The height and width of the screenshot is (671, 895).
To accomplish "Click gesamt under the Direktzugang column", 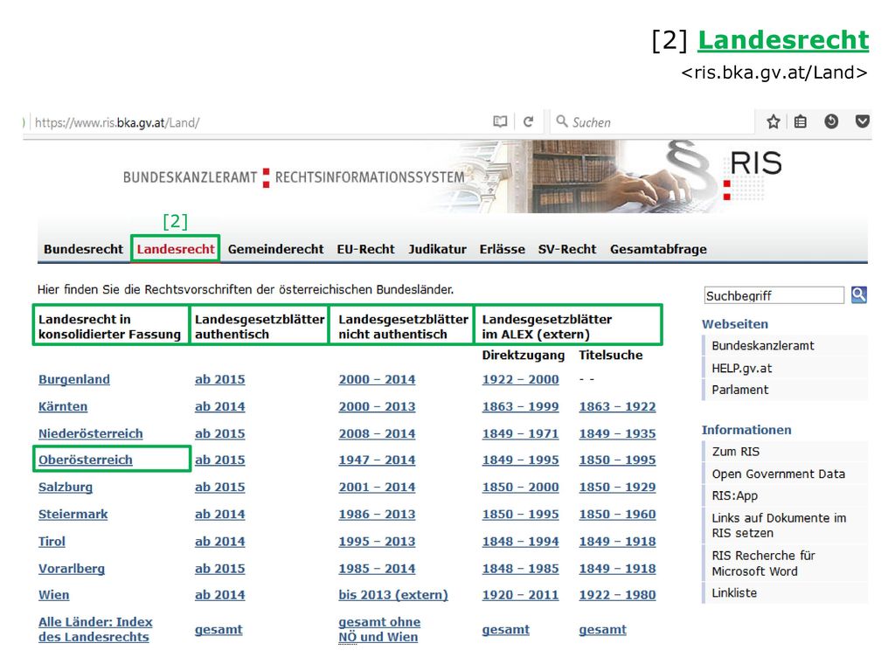I will (x=506, y=630).
